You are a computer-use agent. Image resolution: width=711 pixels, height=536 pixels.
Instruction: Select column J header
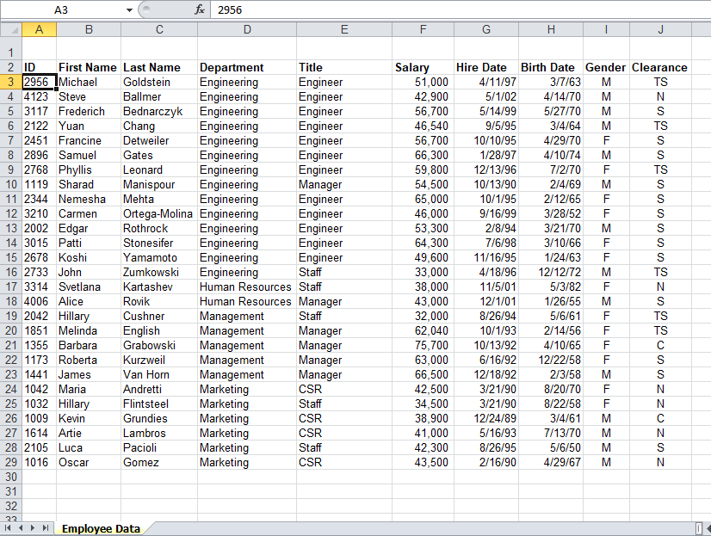pos(661,29)
